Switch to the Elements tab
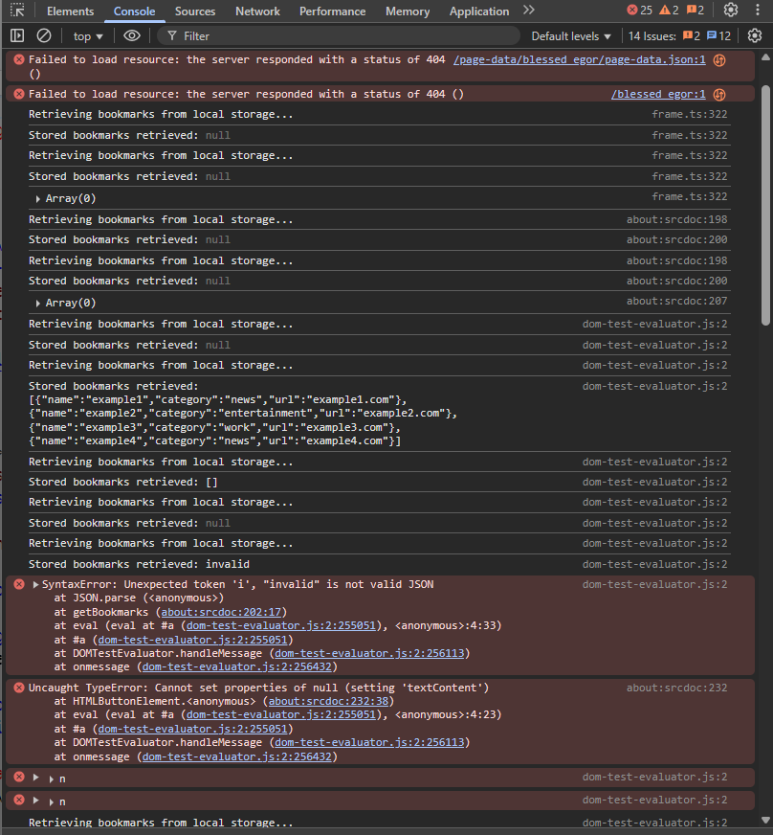The width and height of the screenshot is (773, 835). (x=70, y=11)
